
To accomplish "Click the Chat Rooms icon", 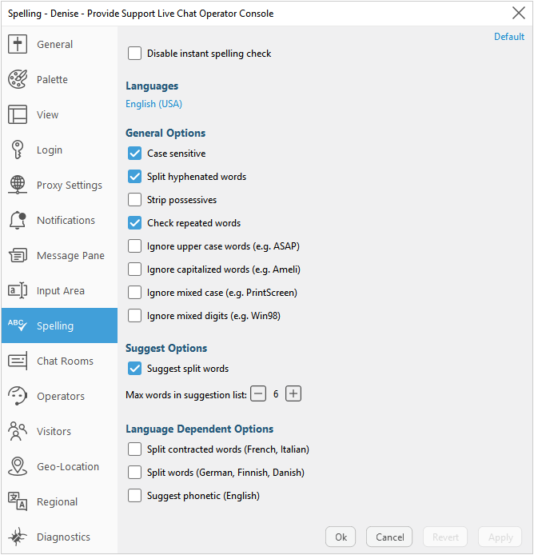I will pos(18,361).
